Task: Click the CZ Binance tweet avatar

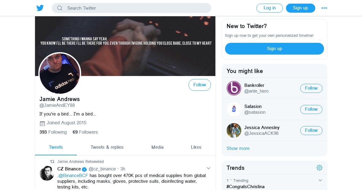Action: (x=47, y=173)
